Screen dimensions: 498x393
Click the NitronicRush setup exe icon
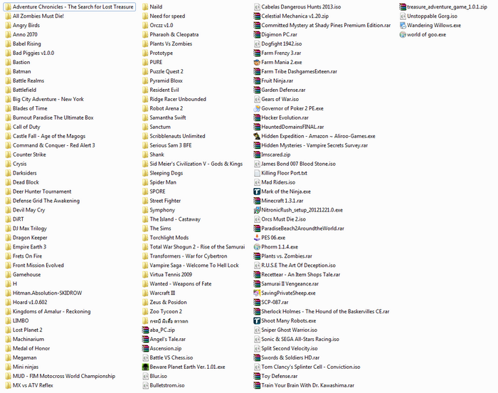[257, 210]
